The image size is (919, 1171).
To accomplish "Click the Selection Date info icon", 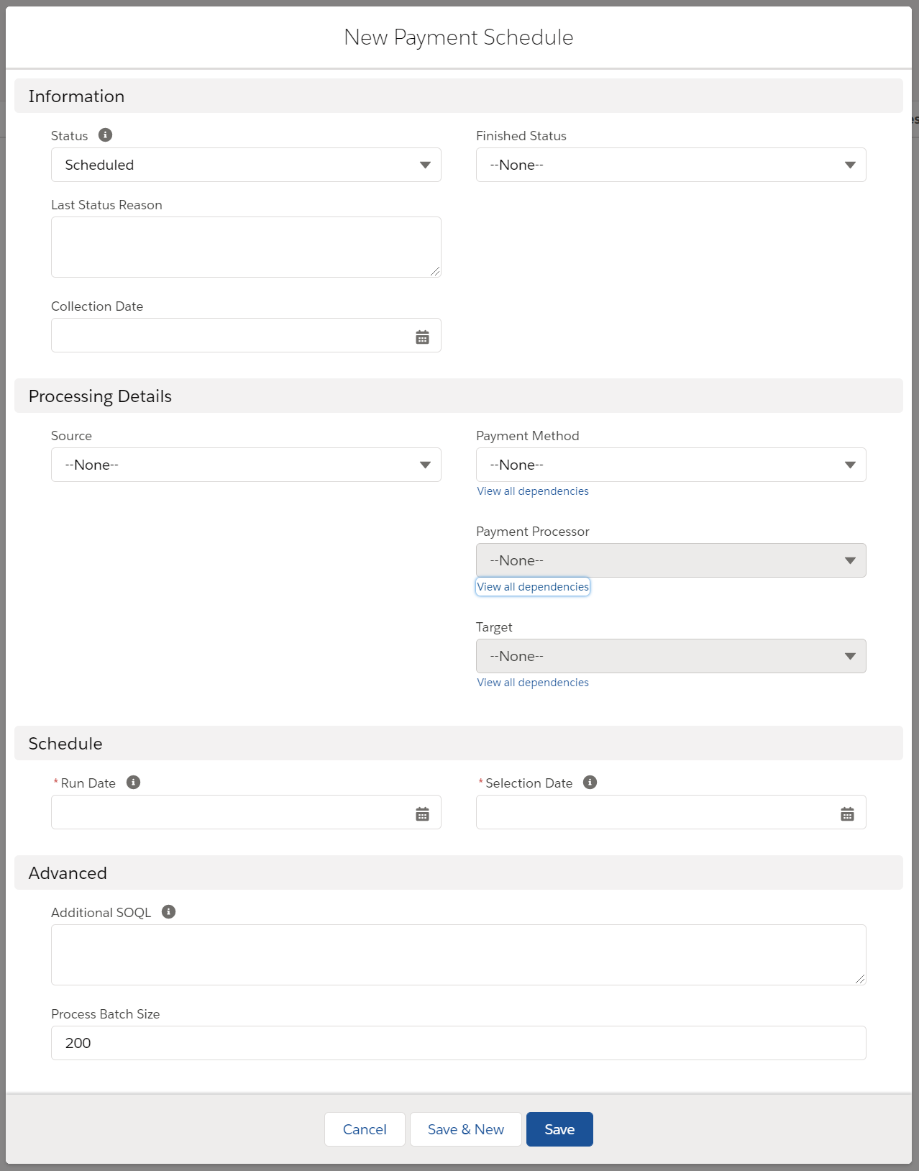I will pos(590,783).
